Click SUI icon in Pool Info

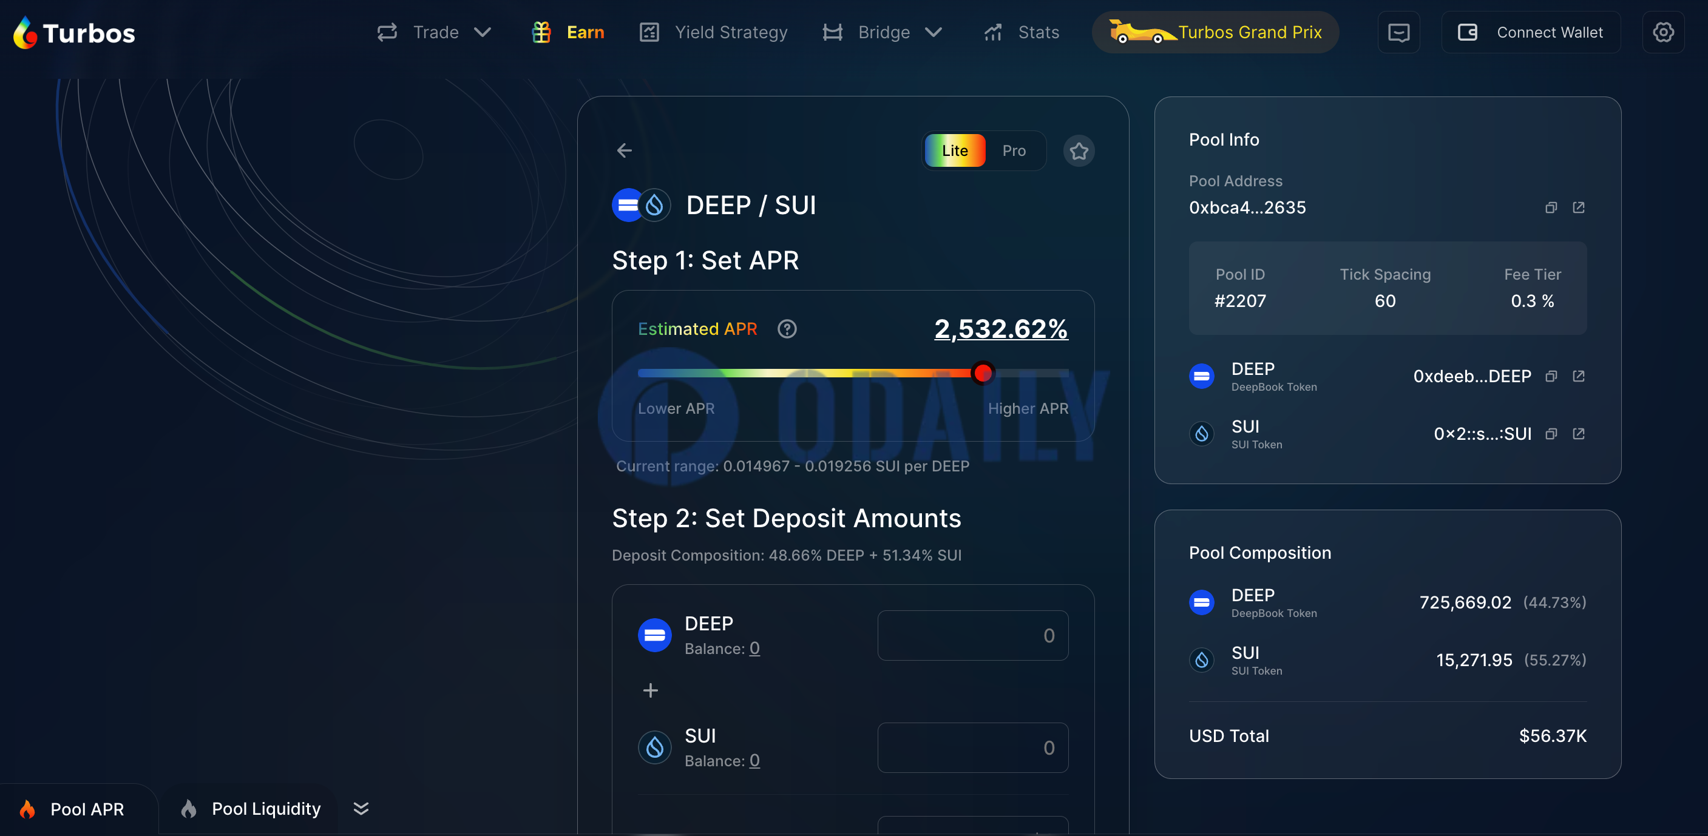(x=1201, y=434)
